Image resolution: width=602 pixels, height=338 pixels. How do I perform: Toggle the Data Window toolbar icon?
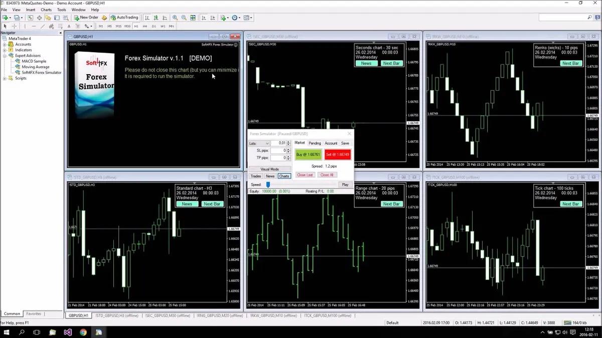point(39,18)
